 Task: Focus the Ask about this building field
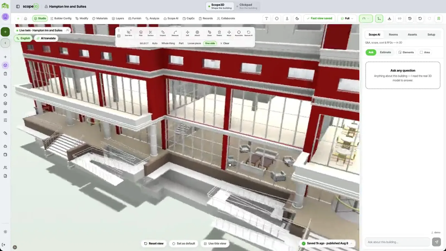pyautogui.click(x=397, y=242)
